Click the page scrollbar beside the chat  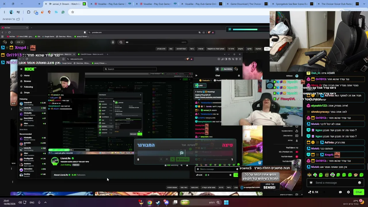tap(367, 167)
